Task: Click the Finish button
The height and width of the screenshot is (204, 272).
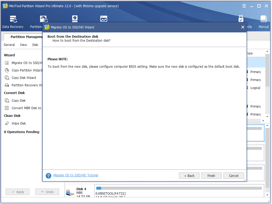Action: [211, 176]
